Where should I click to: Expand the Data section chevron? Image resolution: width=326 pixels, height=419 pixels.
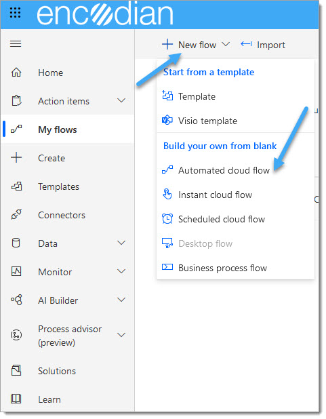(121, 243)
